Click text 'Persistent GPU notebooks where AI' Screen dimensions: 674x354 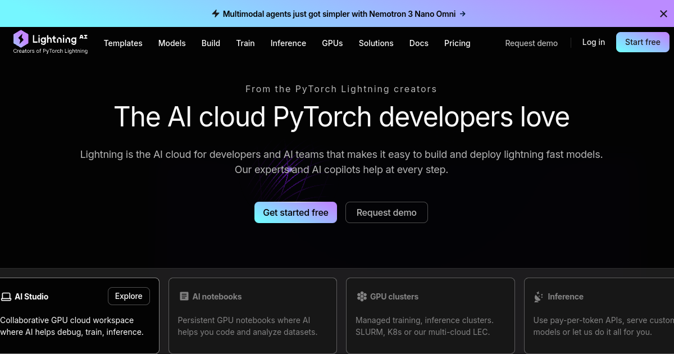(244, 320)
